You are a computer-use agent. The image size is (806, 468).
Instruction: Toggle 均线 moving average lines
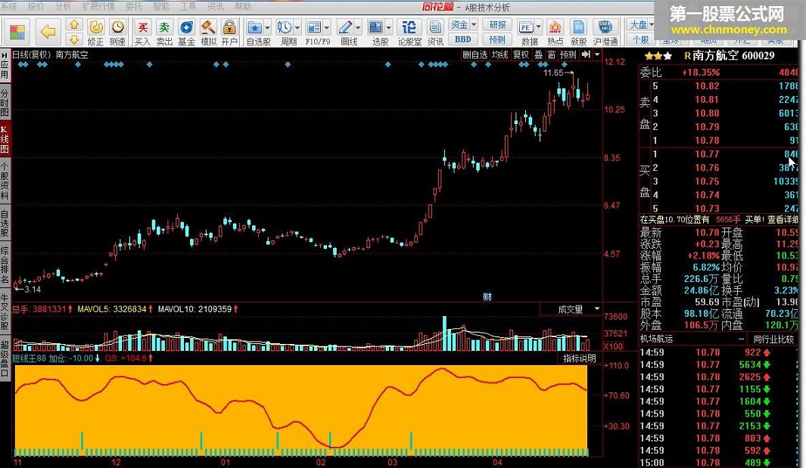pyautogui.click(x=499, y=55)
